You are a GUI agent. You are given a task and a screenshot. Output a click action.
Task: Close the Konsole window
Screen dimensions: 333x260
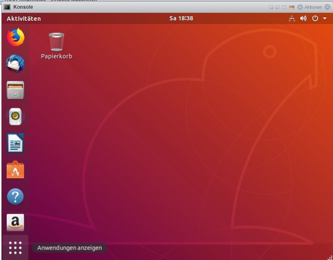(x=328, y=7)
